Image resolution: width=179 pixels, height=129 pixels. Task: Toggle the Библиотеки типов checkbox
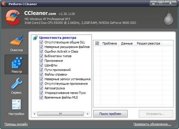pos(41,56)
